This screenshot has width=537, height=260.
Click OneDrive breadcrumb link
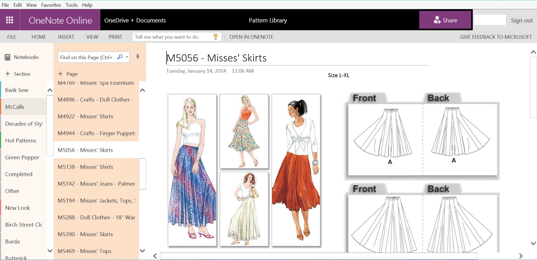[116, 20]
